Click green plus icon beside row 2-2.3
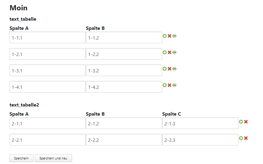Image resolution: width=263 pixels, height=164 pixels. click(x=241, y=138)
